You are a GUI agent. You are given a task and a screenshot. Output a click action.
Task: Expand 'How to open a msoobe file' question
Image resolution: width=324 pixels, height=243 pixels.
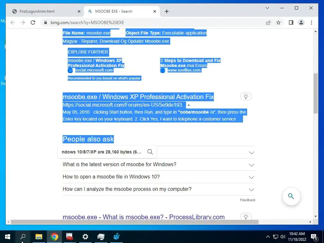[159, 177]
